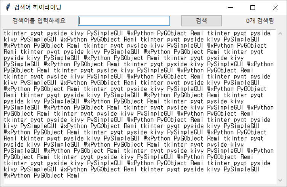Click the feather icon in title bar

(x=8, y=7)
